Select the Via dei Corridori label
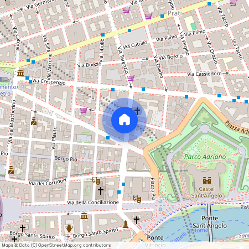The height and width of the screenshot is (249, 249). 48,182
